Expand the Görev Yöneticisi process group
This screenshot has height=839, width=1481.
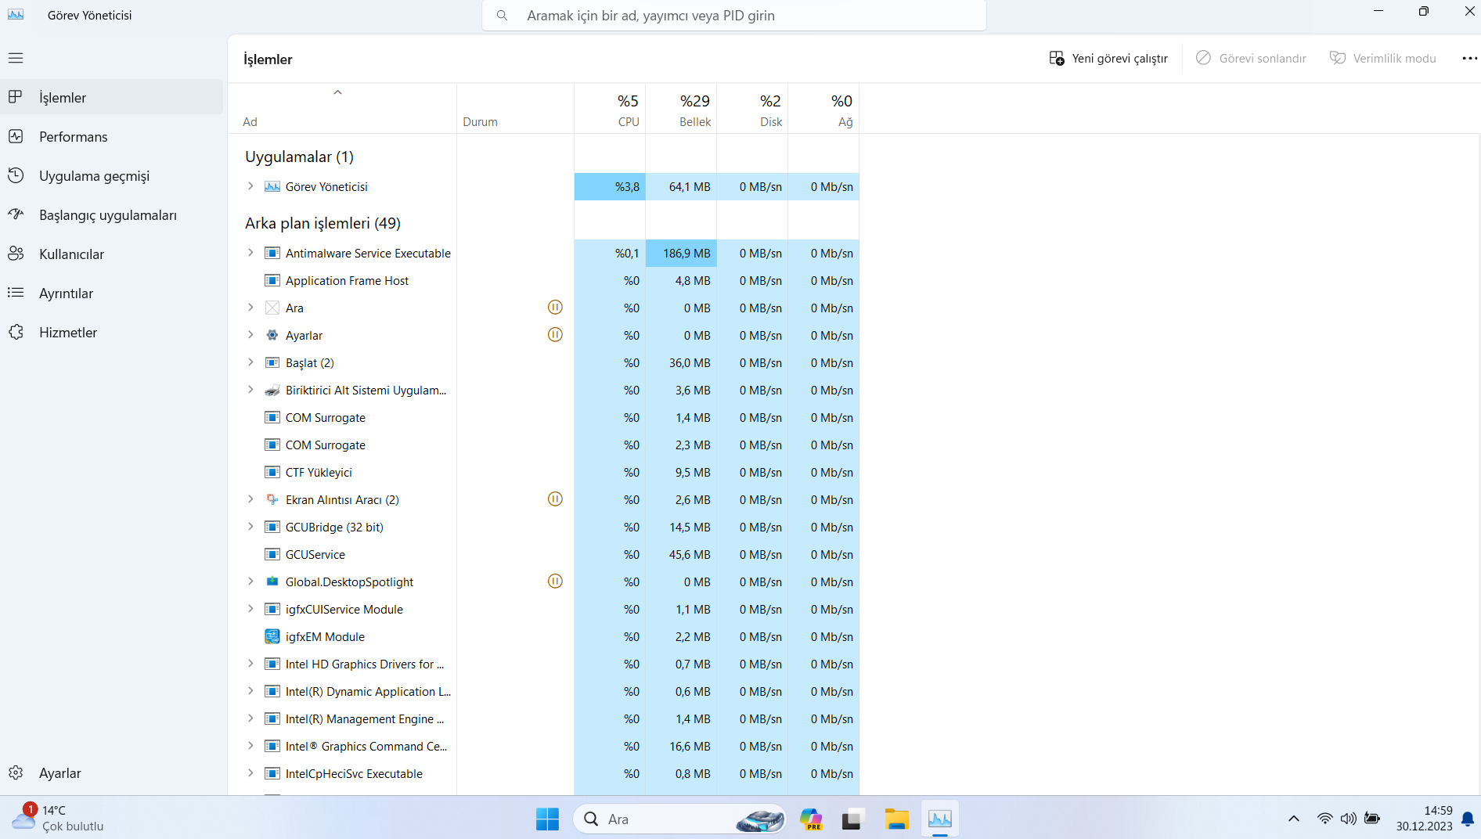[x=250, y=186]
